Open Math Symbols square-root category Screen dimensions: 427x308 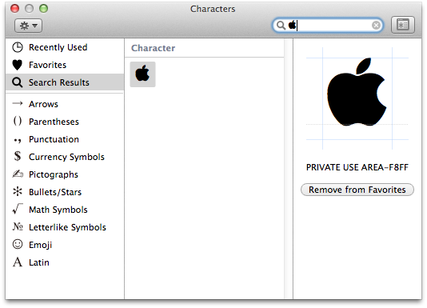tap(65, 210)
